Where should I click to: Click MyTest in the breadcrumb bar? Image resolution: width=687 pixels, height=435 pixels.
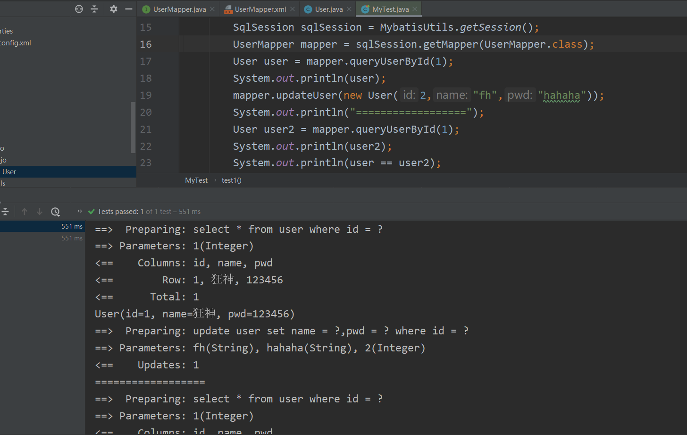click(196, 180)
